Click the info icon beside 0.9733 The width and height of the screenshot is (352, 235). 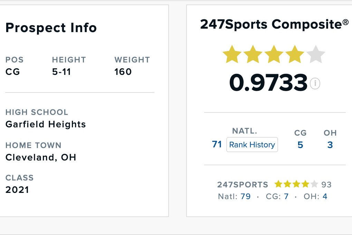pos(315,84)
